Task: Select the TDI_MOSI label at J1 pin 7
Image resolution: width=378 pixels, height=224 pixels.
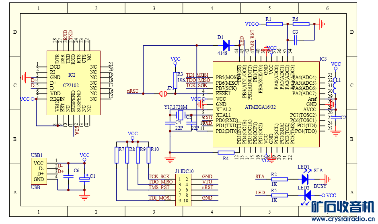Action: pyautogui.click(x=160, y=198)
